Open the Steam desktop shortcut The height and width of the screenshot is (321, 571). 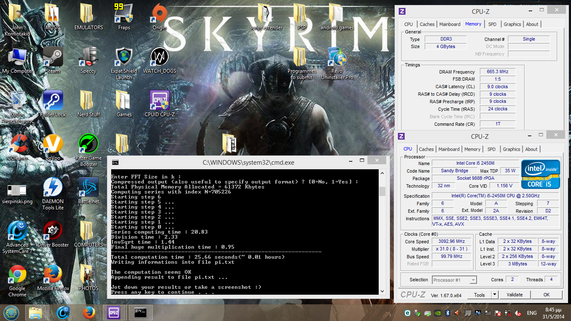pos(53,61)
